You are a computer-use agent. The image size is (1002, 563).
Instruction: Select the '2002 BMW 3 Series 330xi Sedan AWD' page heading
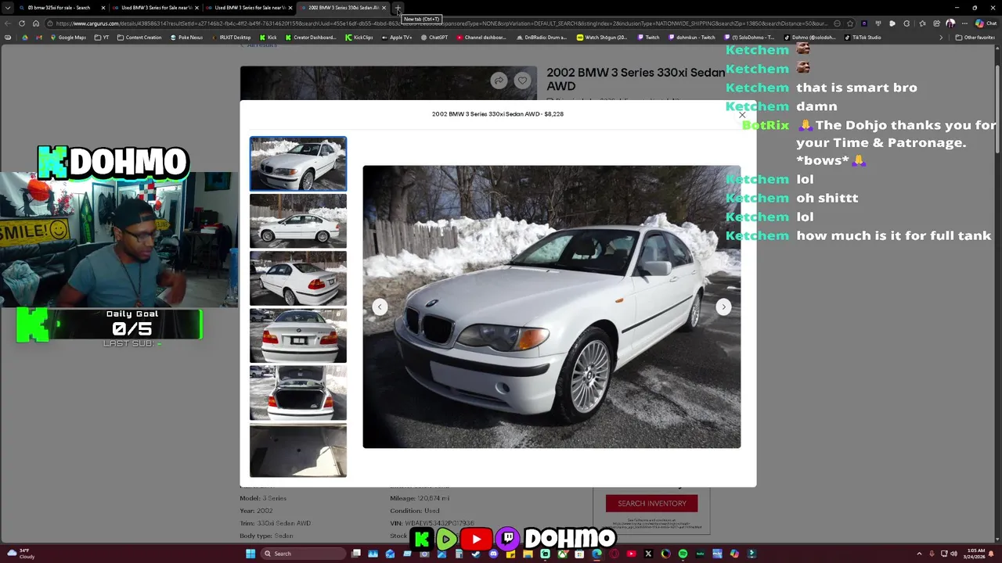click(636, 79)
